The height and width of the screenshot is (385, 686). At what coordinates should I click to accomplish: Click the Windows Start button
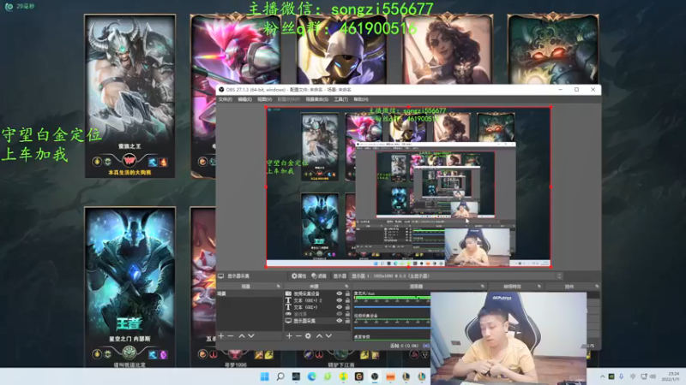coord(265,376)
